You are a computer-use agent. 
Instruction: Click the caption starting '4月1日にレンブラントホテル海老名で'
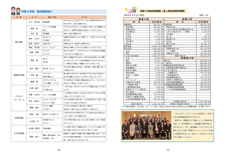193,125
